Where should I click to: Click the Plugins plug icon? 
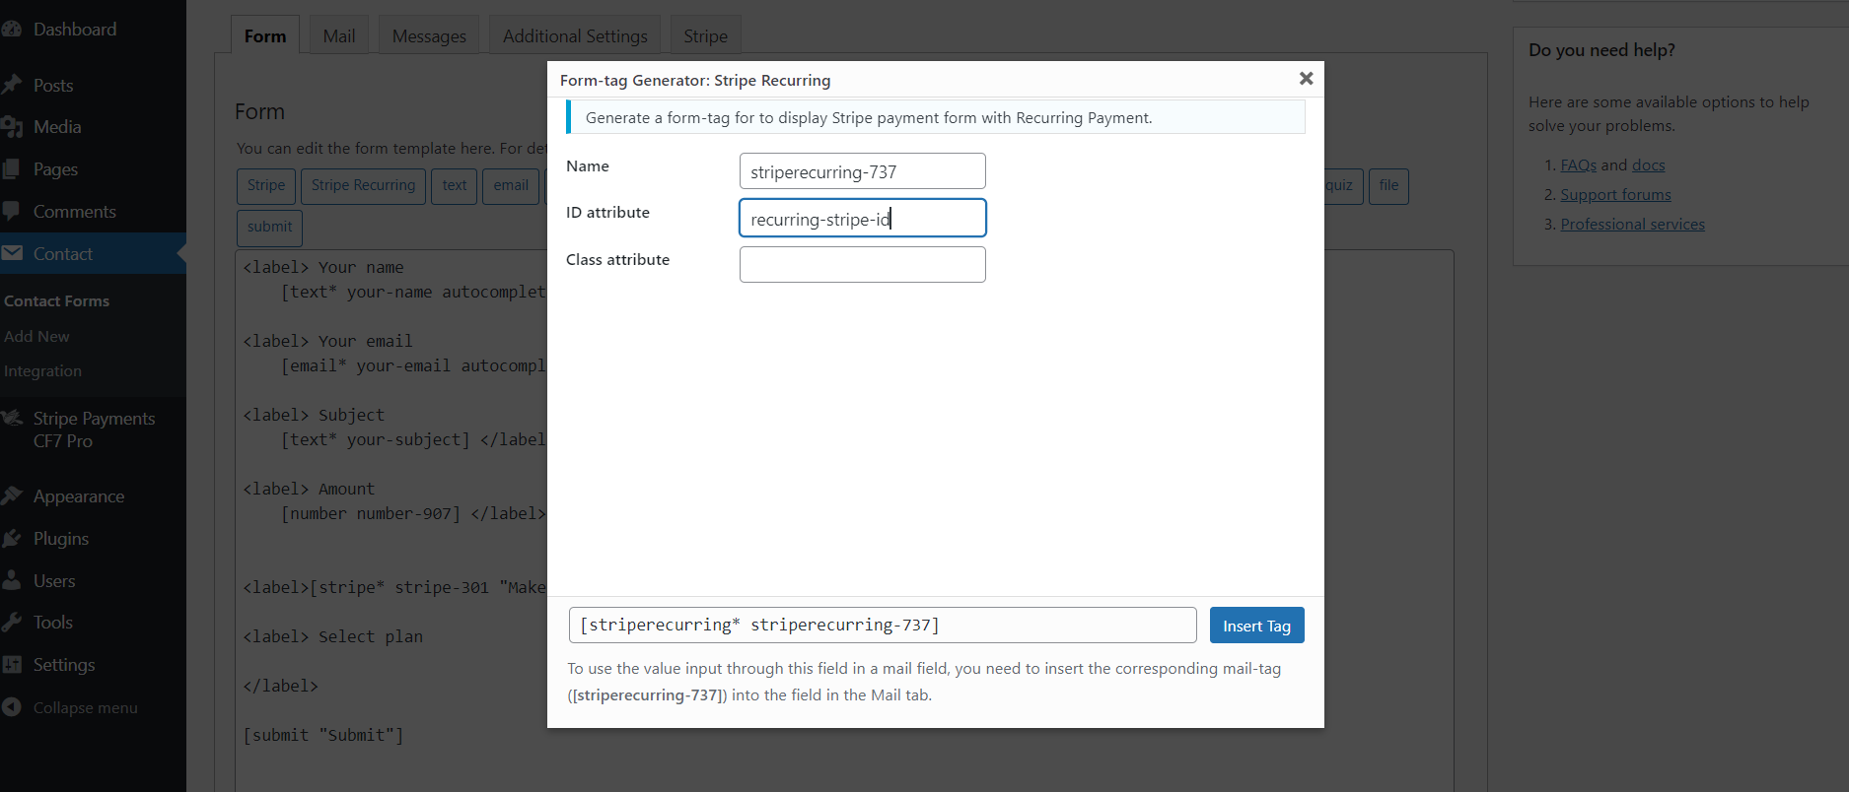click(12, 539)
